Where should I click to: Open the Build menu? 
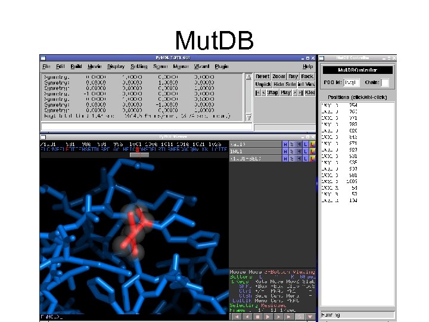tap(76, 66)
